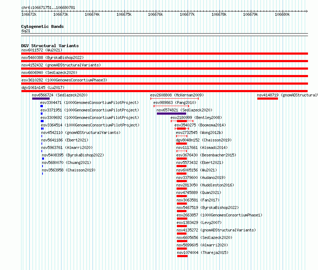Click nsv1117661 (Alsmadi2014) label
Viewport: 318px width, 270px height.
coord(202,147)
